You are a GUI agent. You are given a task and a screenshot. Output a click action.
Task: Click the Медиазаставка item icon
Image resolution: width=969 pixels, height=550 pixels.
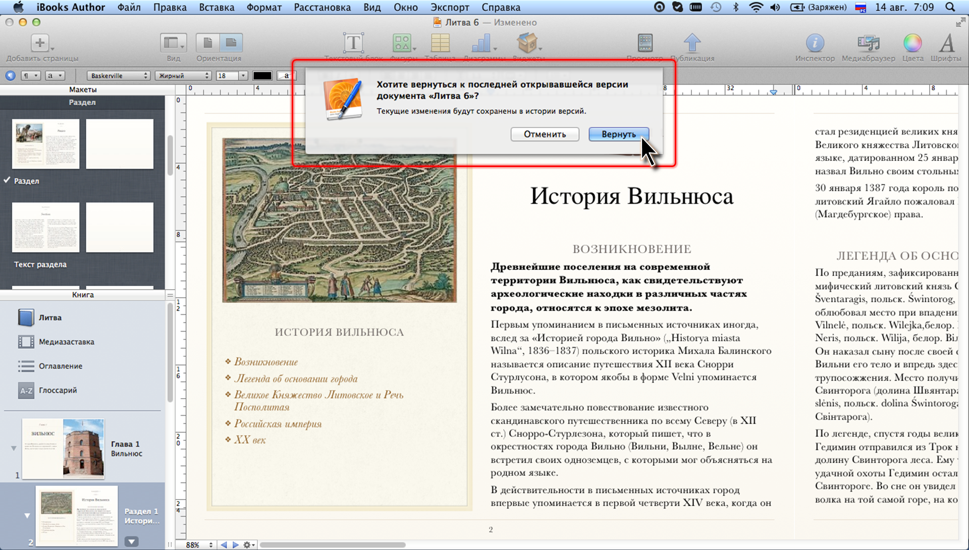click(26, 342)
